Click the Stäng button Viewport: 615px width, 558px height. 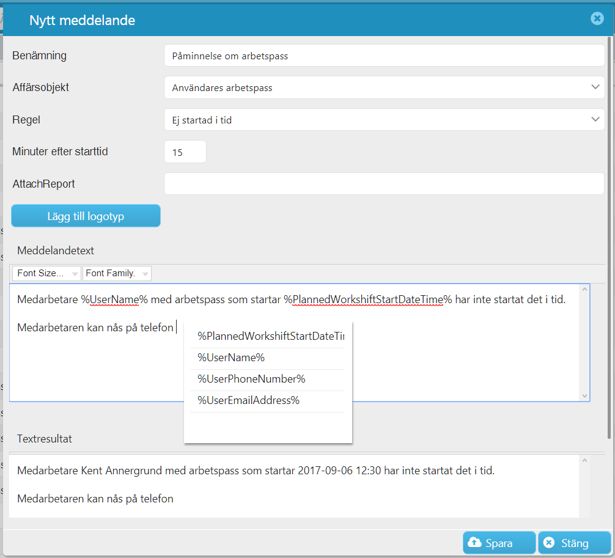click(x=574, y=543)
